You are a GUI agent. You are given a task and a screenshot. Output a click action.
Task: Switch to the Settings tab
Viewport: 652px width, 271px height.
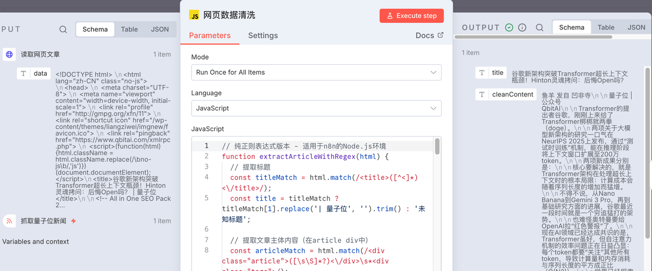pos(263,35)
